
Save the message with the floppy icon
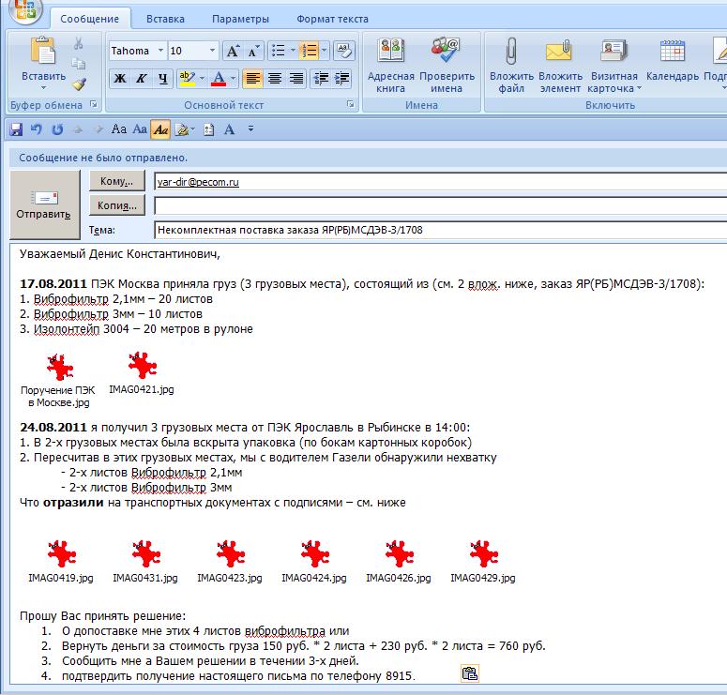coord(16,129)
